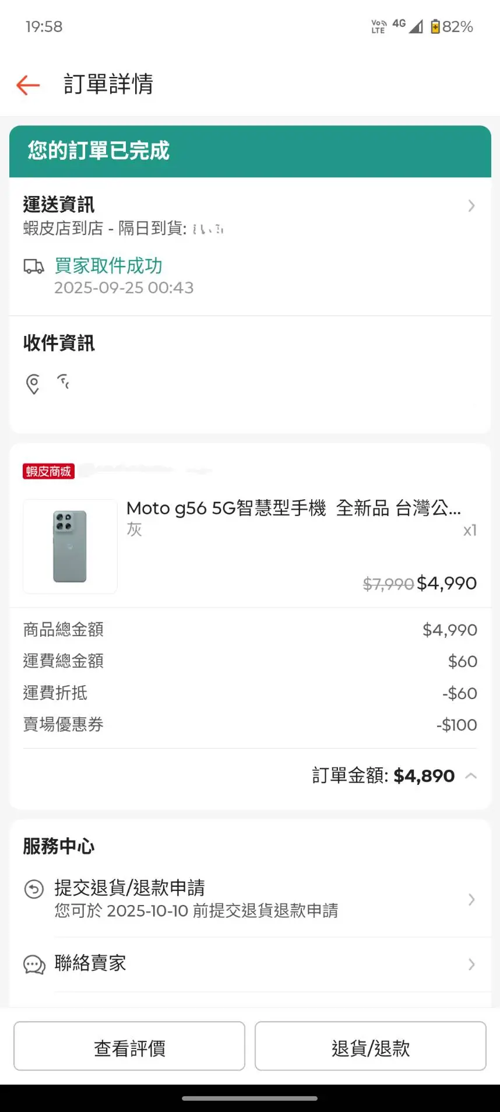Tap the red back arrow
The image size is (500, 1112).
coord(28,85)
